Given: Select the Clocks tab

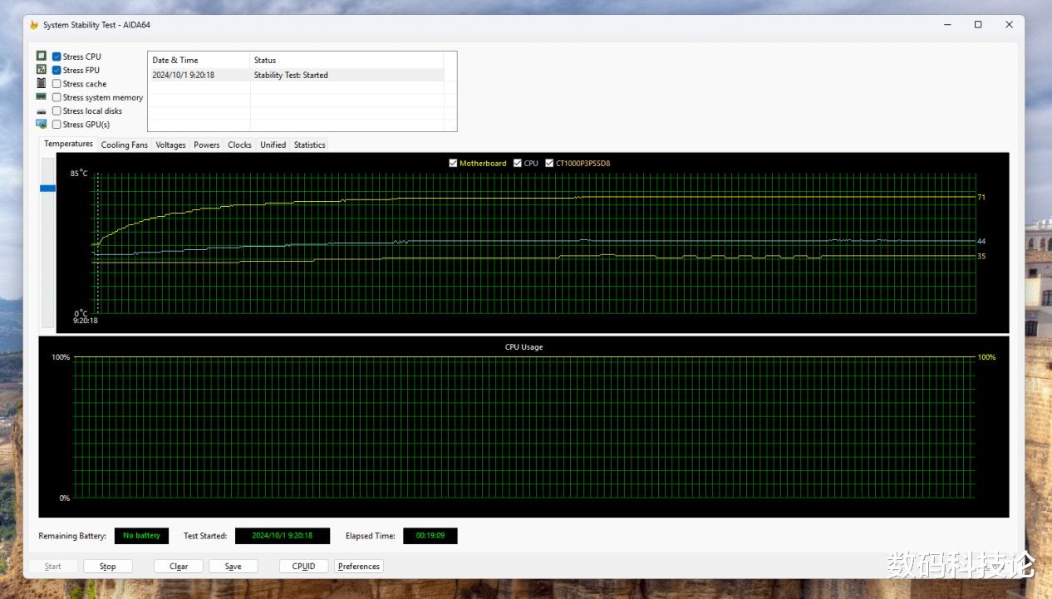Looking at the screenshot, I should point(239,145).
